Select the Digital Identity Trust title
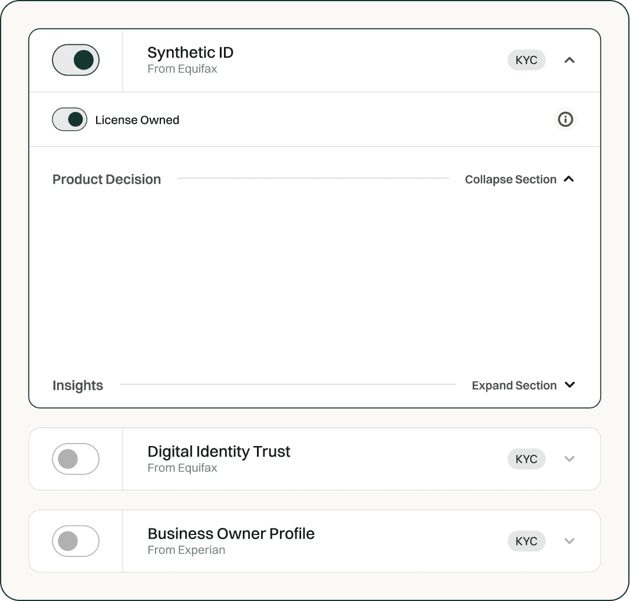630x601 pixels. point(219,451)
